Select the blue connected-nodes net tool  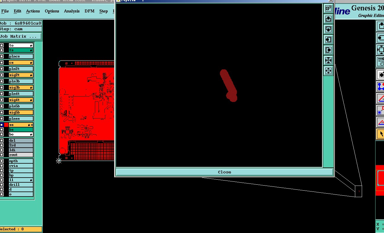point(380,86)
